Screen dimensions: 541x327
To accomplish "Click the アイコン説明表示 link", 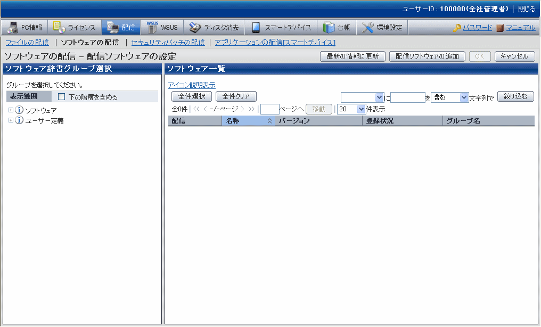I will click(192, 85).
